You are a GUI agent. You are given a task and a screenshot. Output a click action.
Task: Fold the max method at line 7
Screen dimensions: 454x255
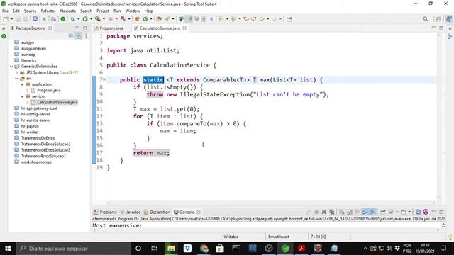click(x=104, y=80)
